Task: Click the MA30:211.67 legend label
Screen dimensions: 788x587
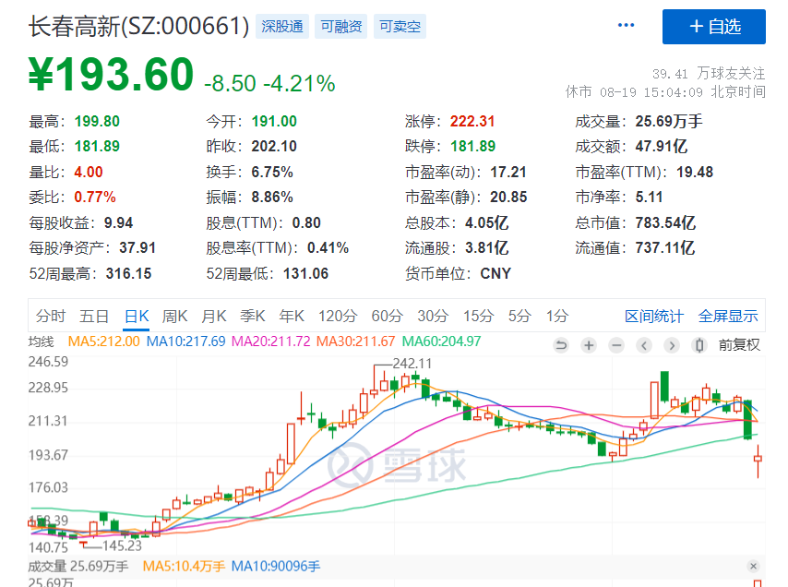Action: pyautogui.click(x=356, y=341)
